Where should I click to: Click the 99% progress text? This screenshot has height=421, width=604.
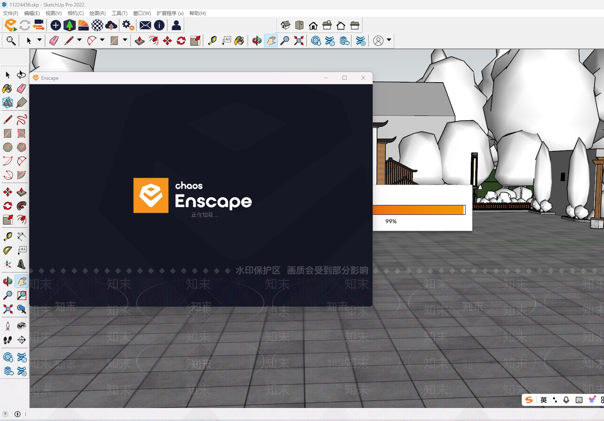click(391, 221)
